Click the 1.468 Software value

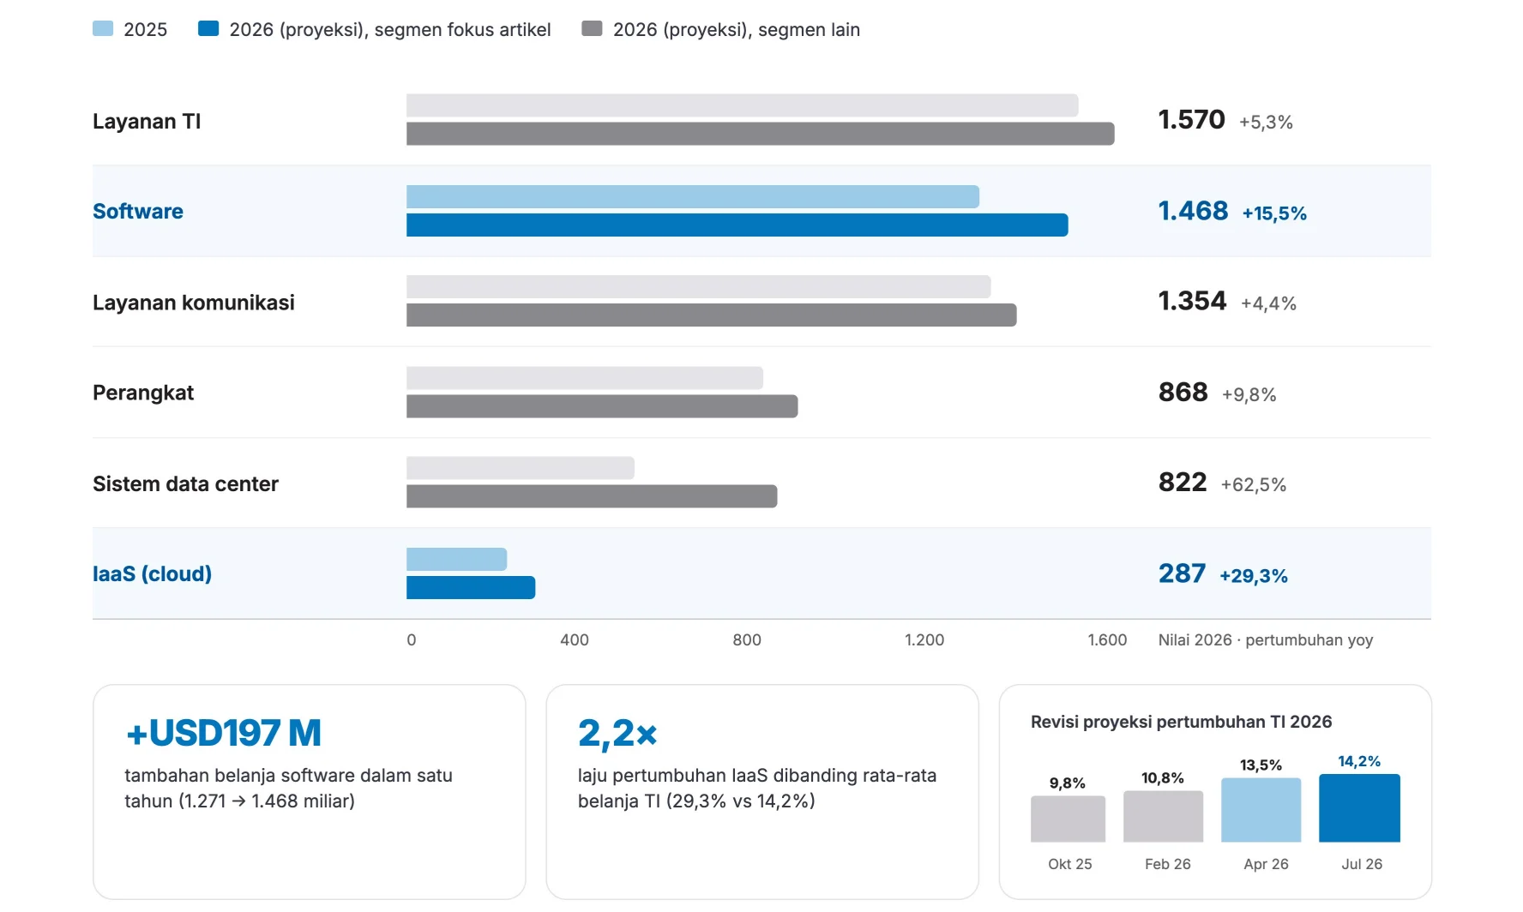(x=1193, y=211)
